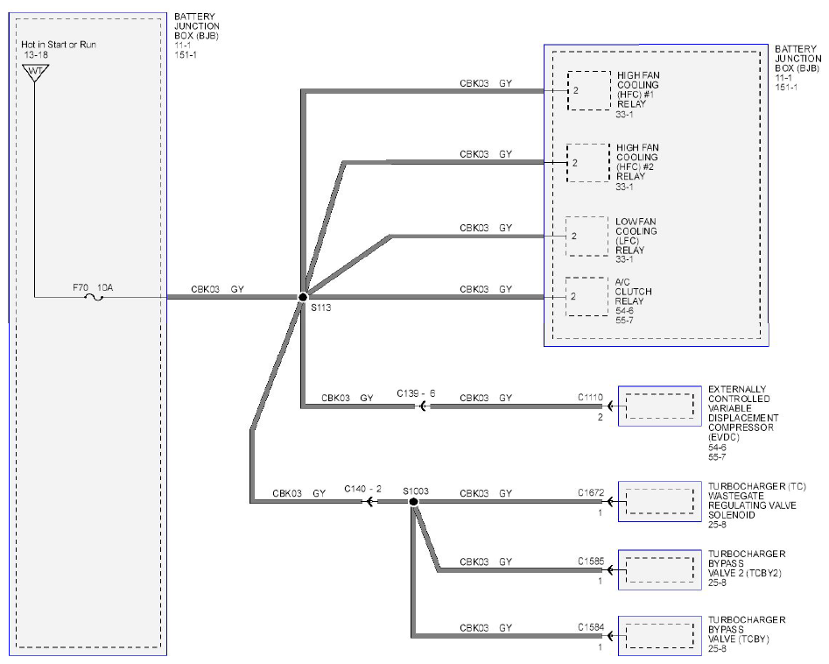Select the A/C Clutch relay box
The height and width of the screenshot is (664, 829).
(587, 297)
